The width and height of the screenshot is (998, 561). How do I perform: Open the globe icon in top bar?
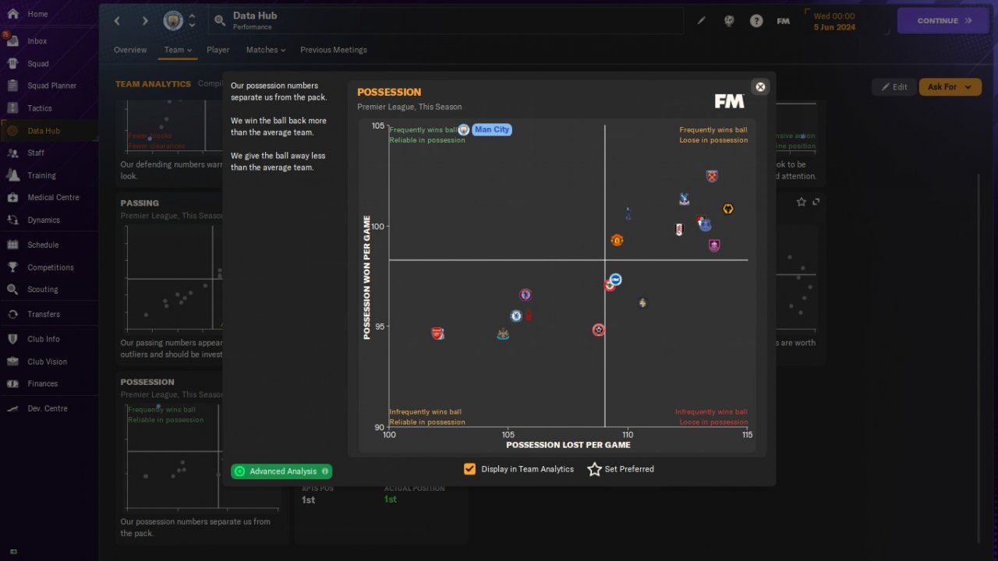coord(729,21)
